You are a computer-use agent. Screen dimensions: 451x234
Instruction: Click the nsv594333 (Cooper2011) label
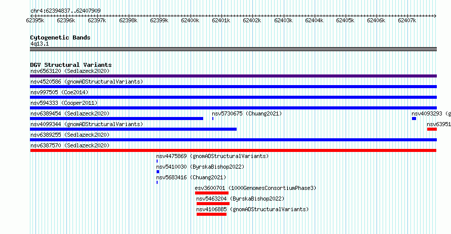64,103
